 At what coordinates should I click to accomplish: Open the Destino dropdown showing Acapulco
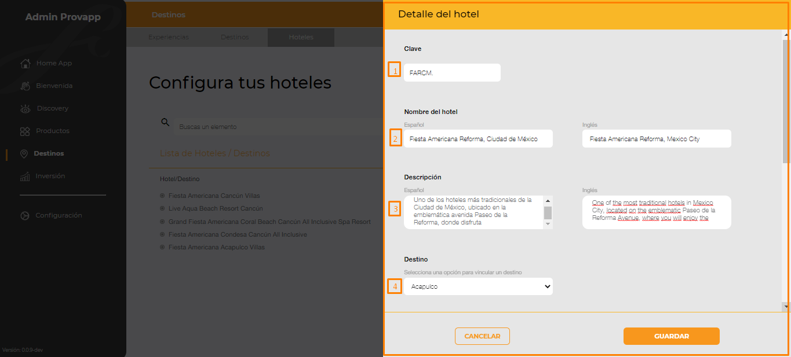click(x=478, y=286)
